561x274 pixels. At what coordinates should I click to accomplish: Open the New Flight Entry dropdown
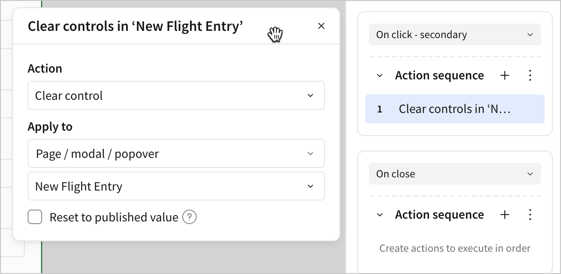[x=176, y=186]
